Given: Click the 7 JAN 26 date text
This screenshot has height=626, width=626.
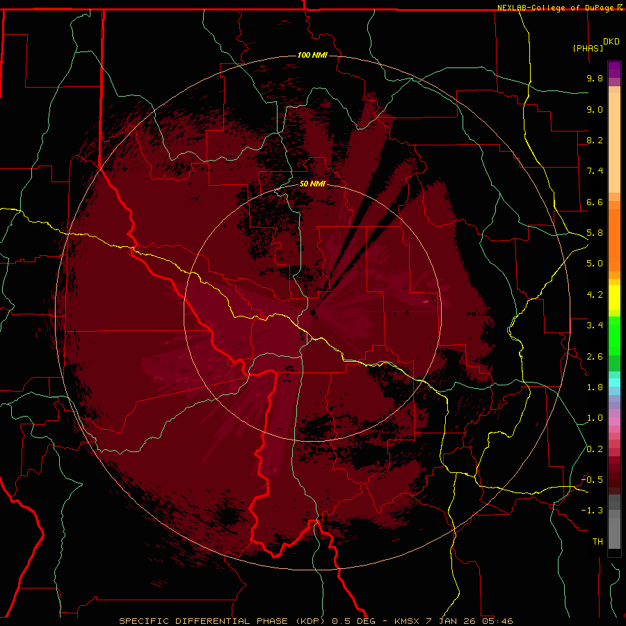Looking at the screenshot, I should click(x=451, y=621).
